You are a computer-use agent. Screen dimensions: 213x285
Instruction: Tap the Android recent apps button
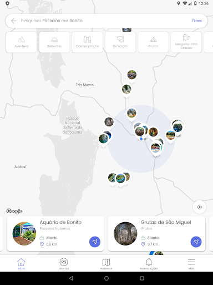click(x=142, y=278)
